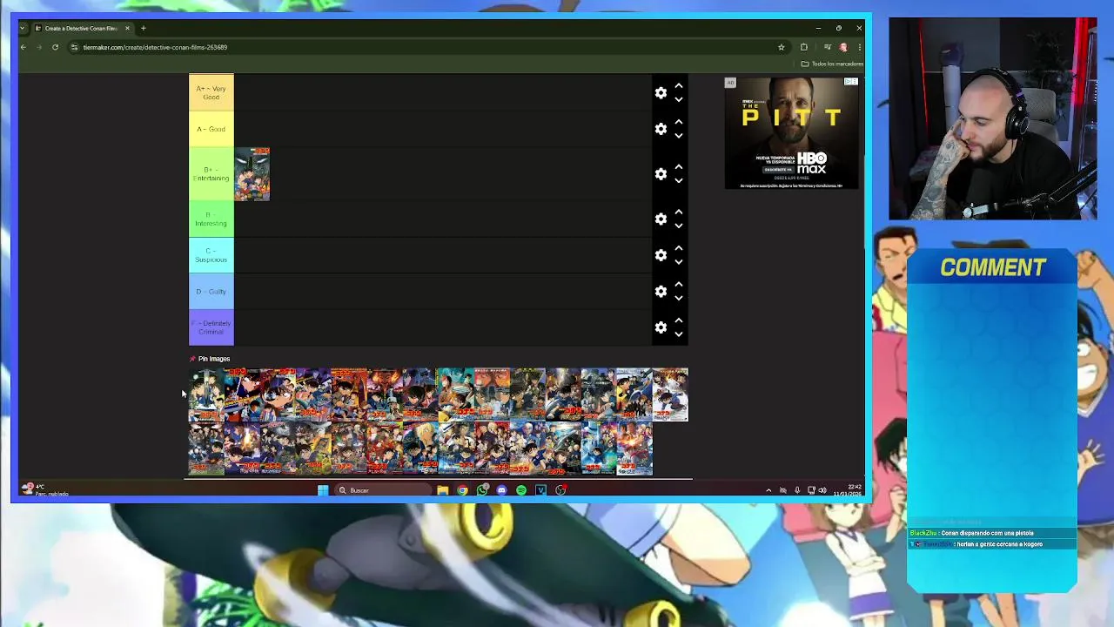
Task: Select the first poster in the top image row
Action: pyautogui.click(x=206, y=394)
